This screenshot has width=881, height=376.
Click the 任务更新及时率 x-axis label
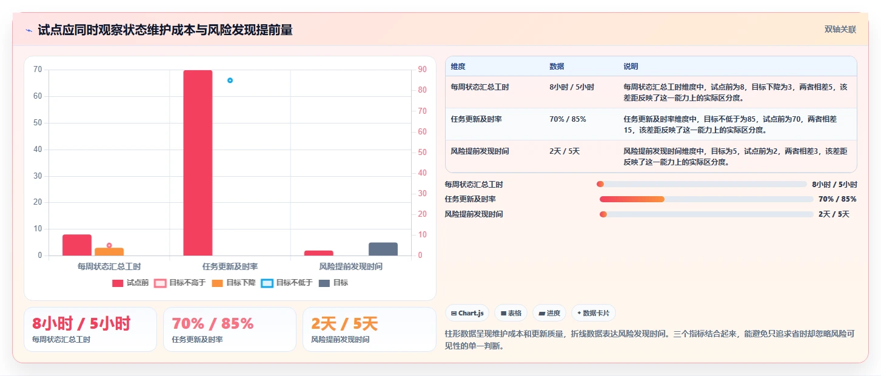click(x=230, y=266)
